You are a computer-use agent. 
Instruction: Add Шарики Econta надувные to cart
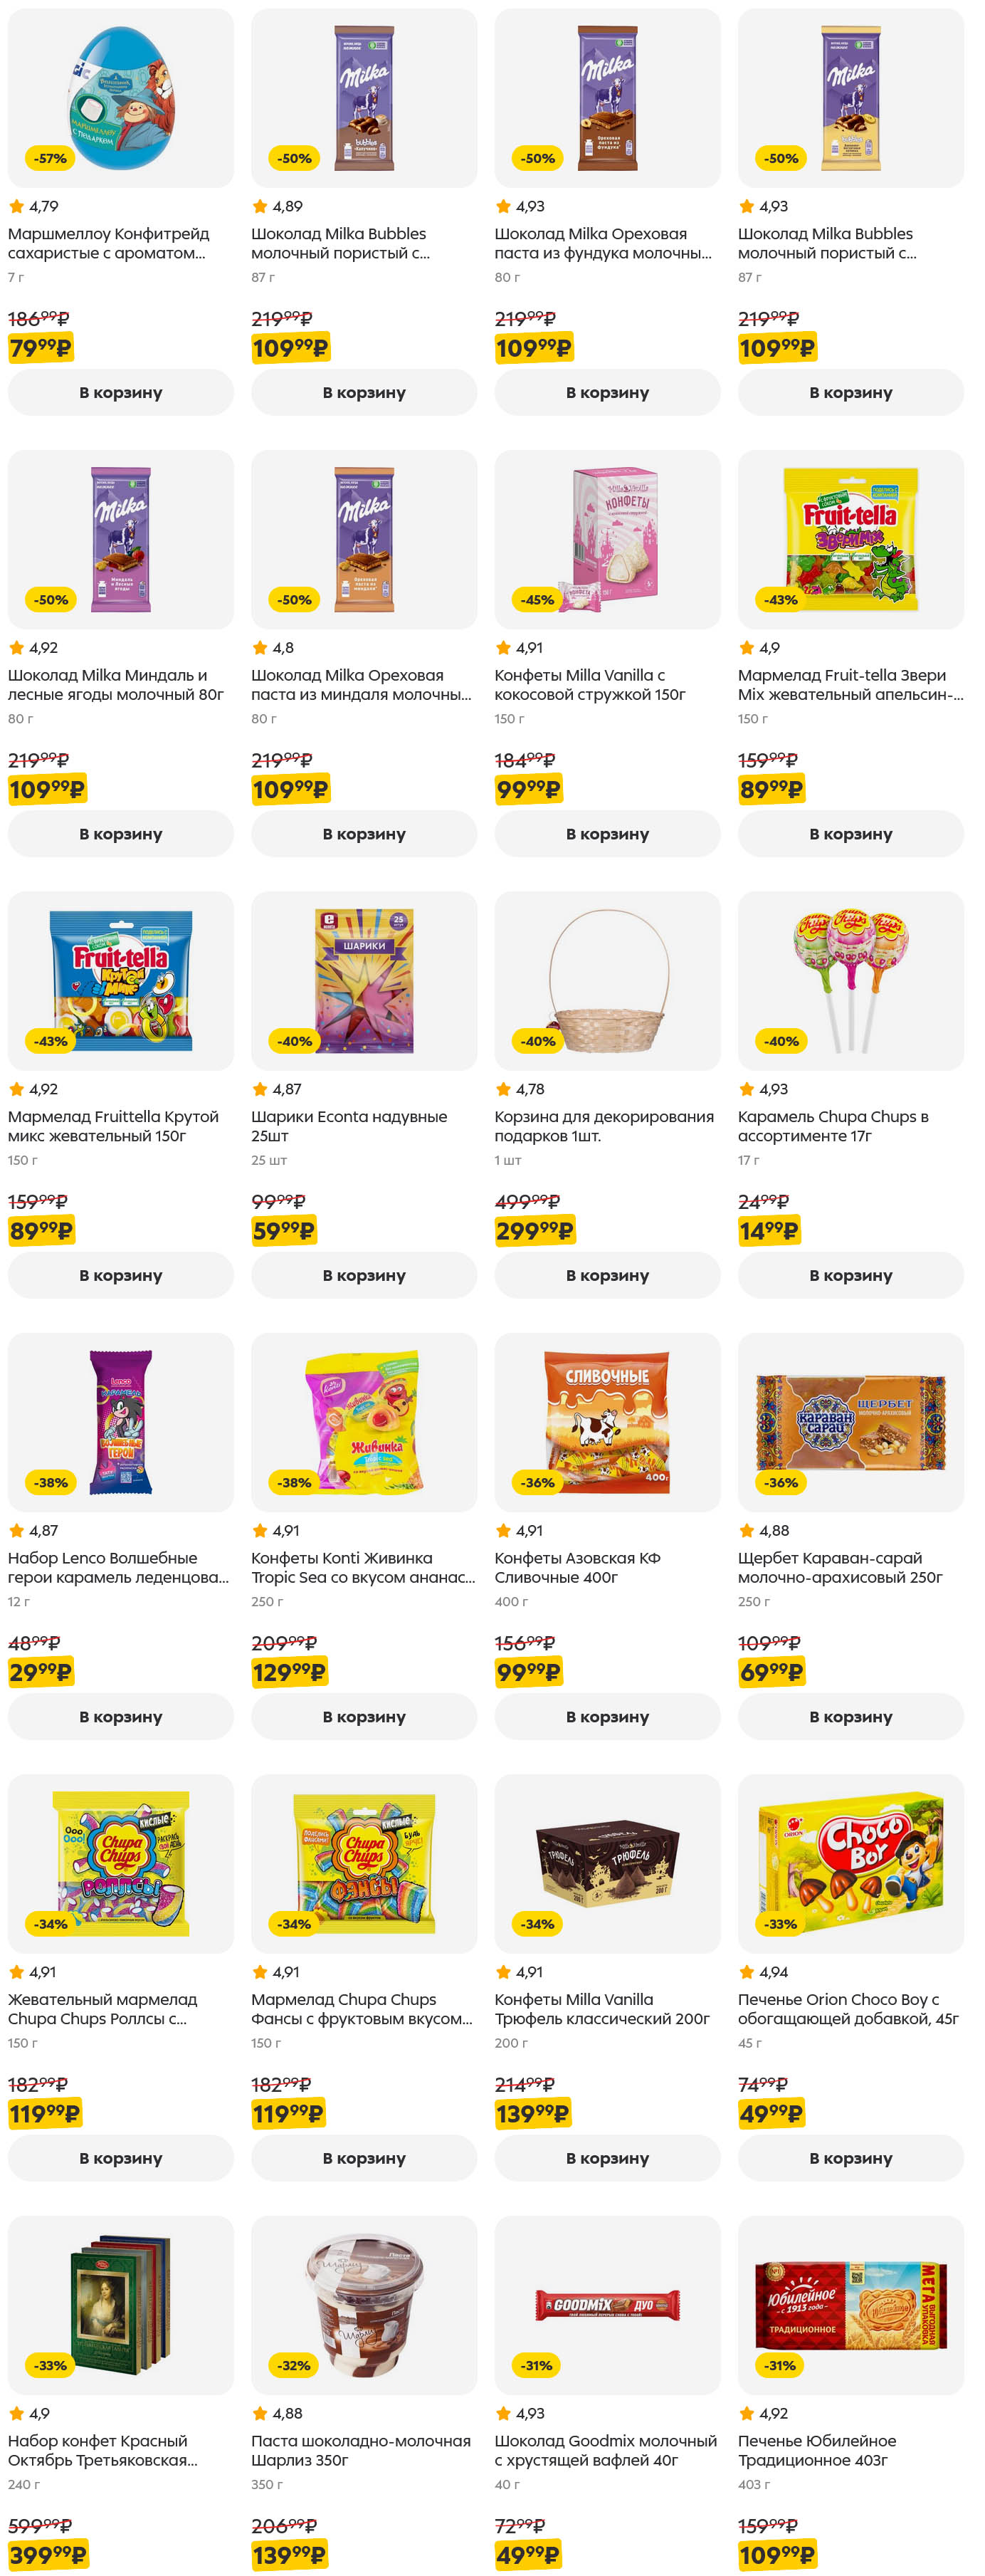(363, 1275)
